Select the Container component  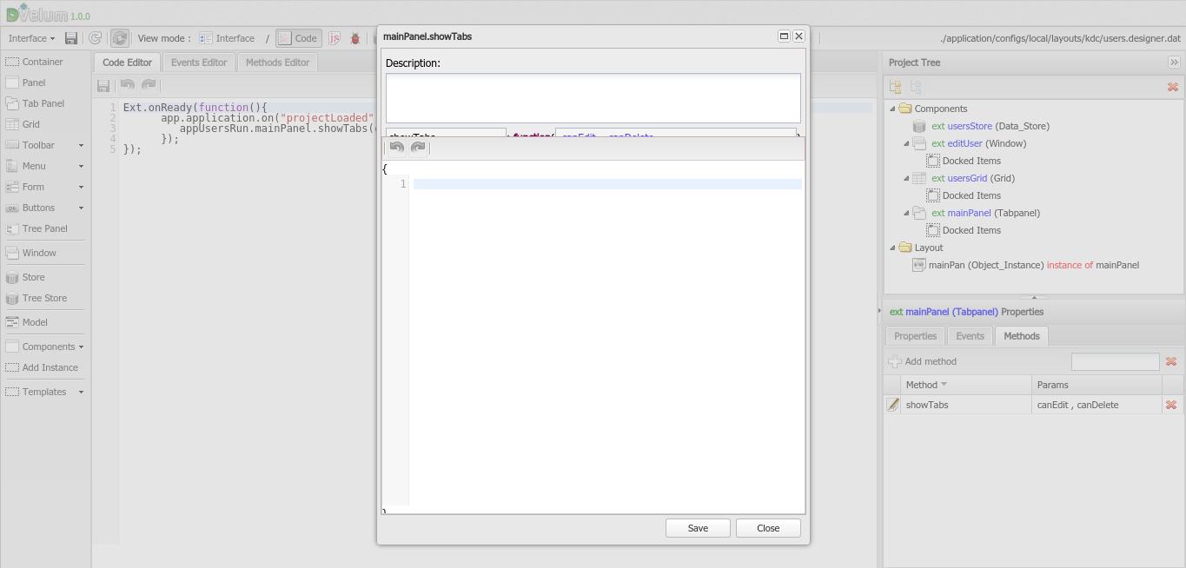pyautogui.click(x=44, y=62)
